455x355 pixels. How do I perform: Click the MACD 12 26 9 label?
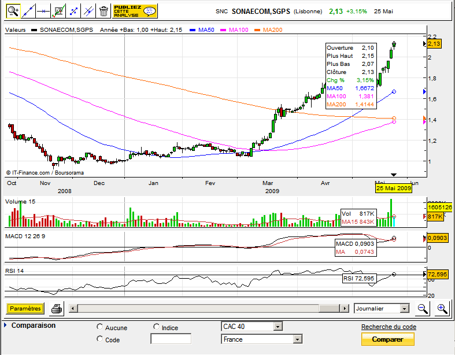(x=25, y=236)
